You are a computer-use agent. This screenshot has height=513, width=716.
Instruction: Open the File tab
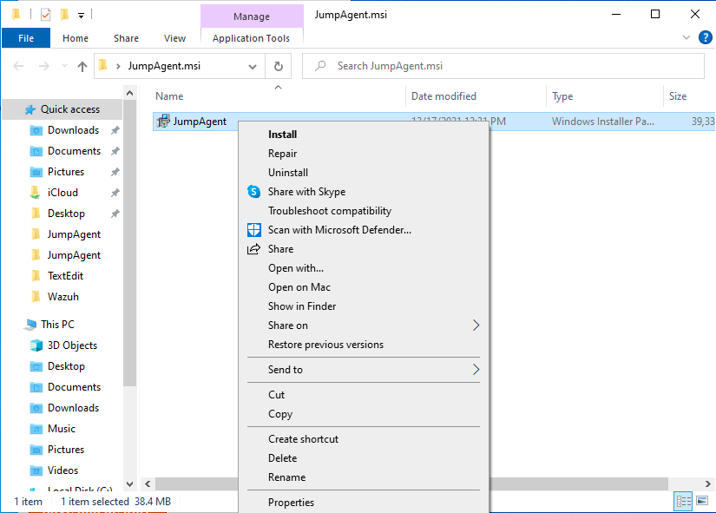coord(26,38)
